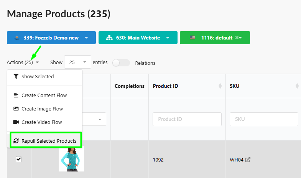Viewport: 301px width, 178px height.
Task: Click the filter funnel icon beside Show Selected
Action: pos(16,76)
